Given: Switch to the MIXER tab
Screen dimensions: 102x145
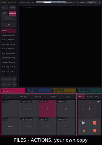Looking at the screenshot, I should pos(89,97).
